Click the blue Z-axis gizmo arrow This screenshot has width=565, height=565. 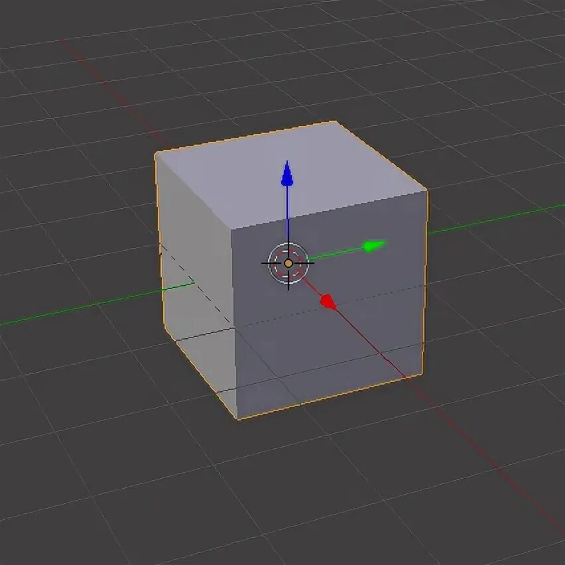click(287, 174)
